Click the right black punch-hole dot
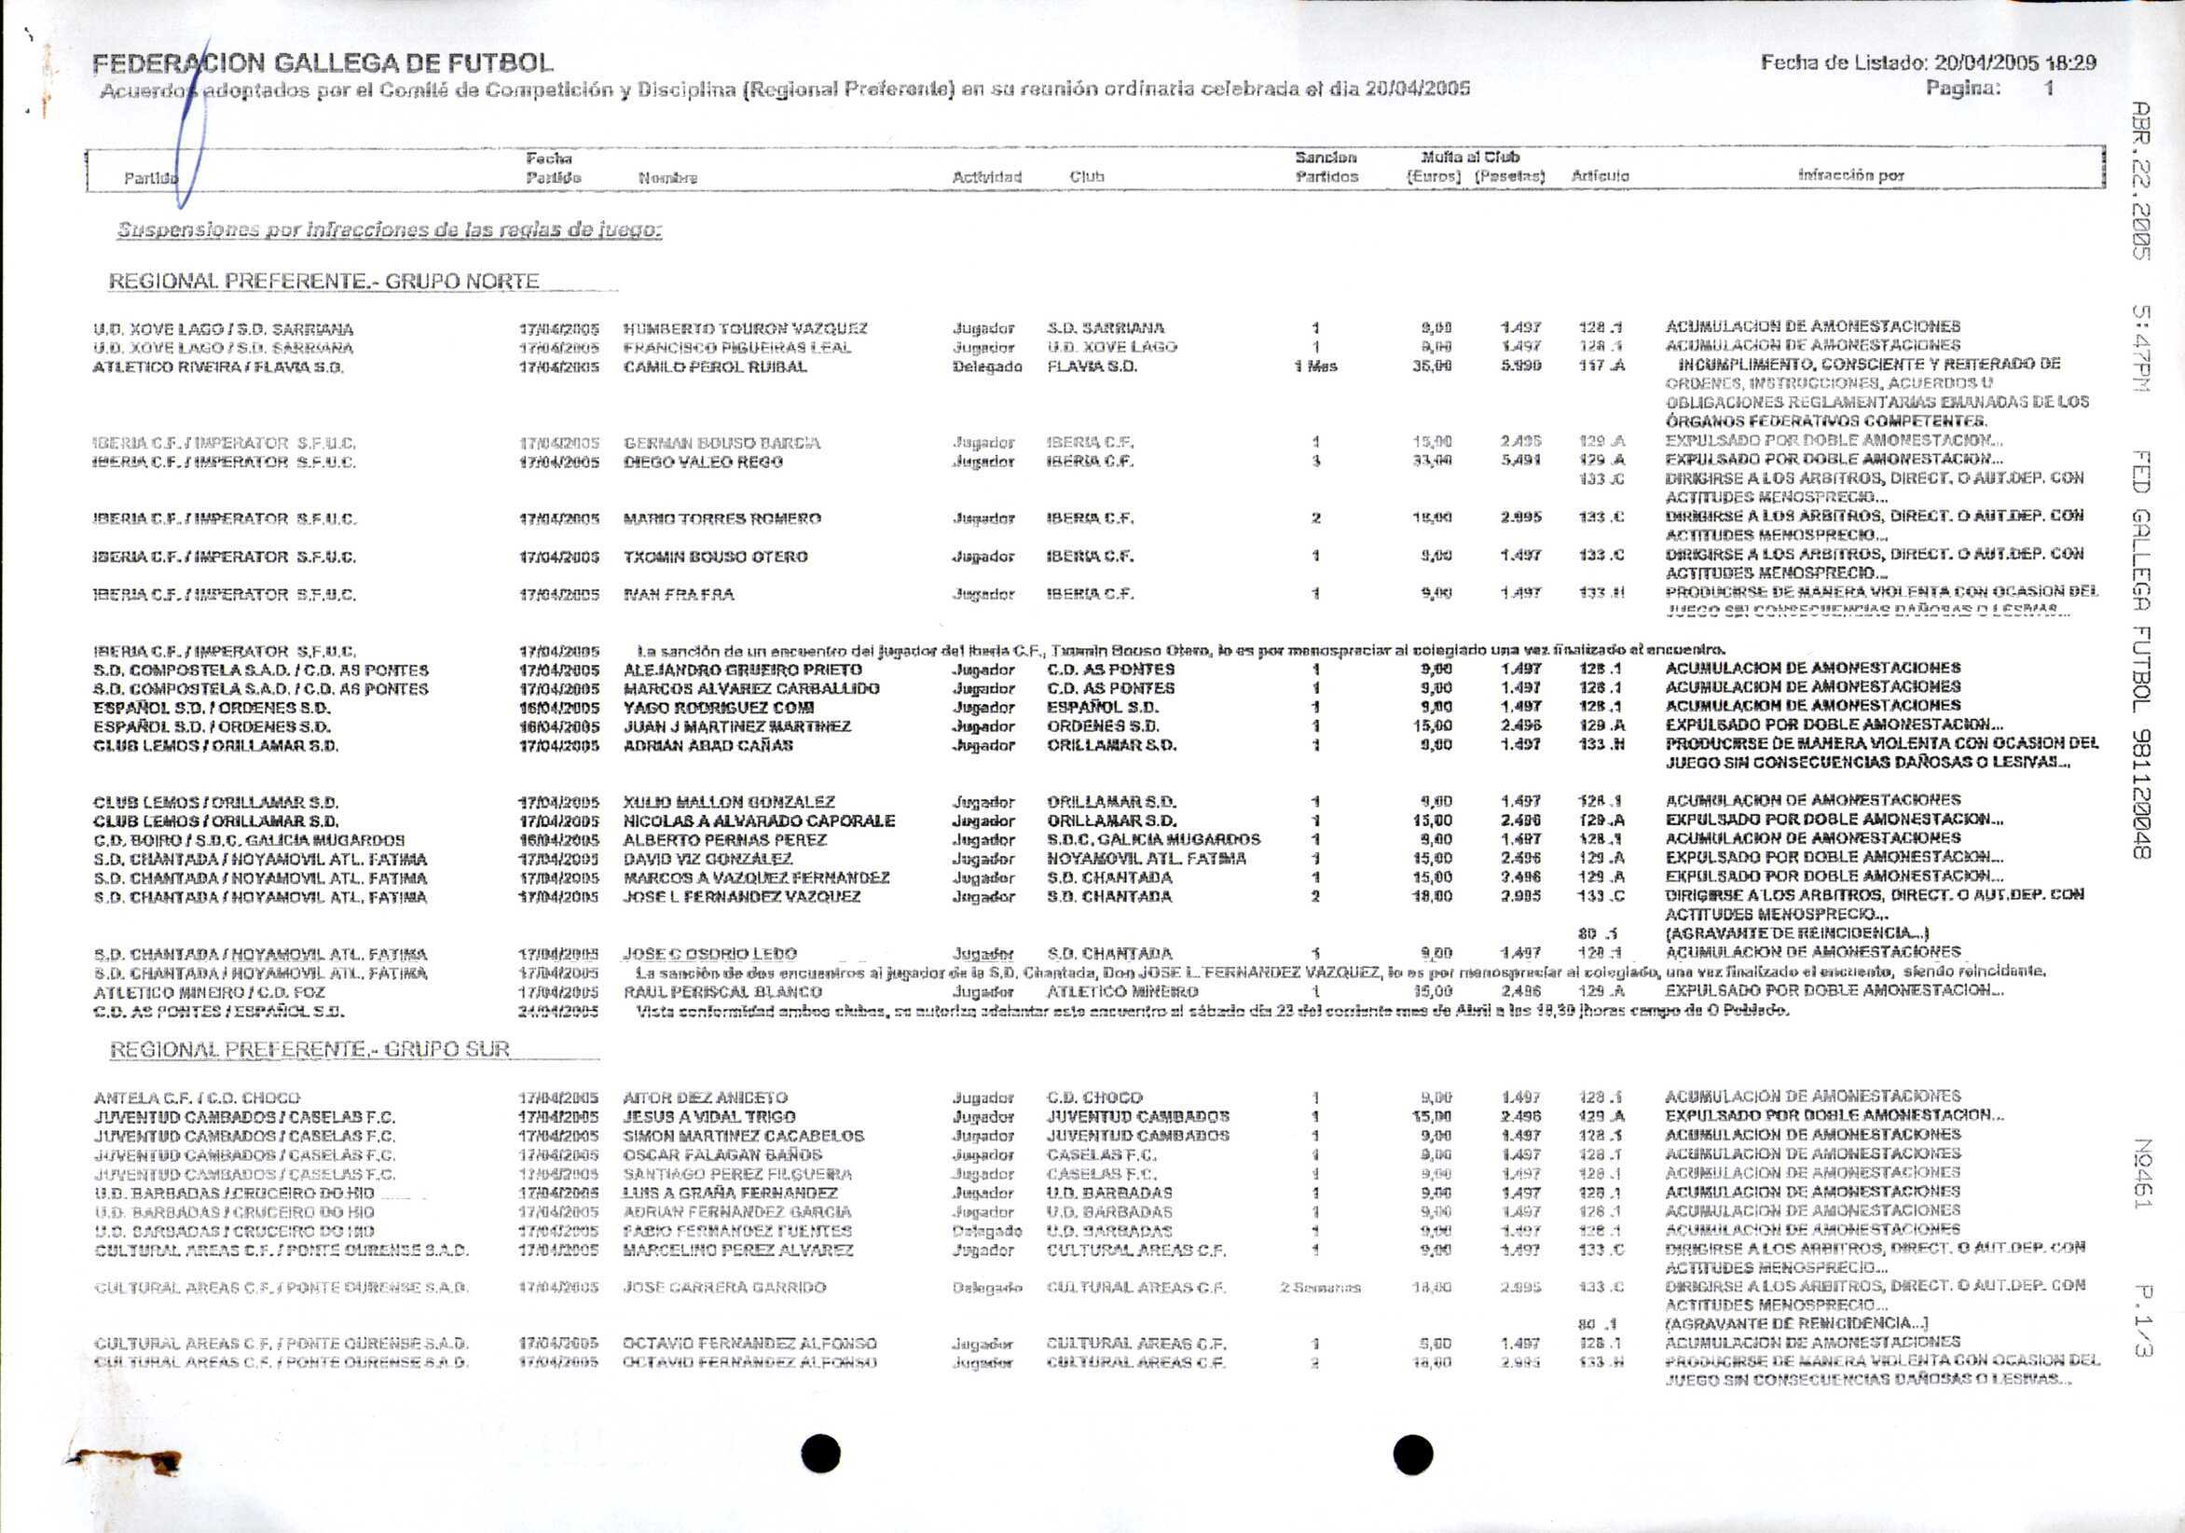This screenshot has height=1533, width=2185. coord(1412,1453)
